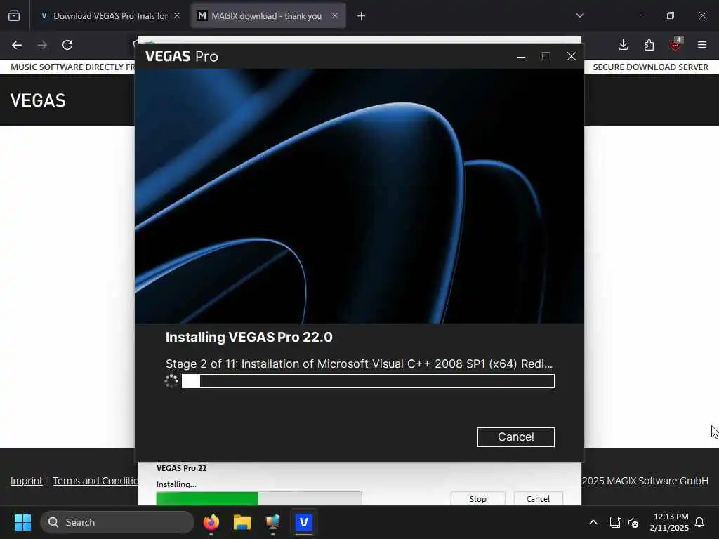This screenshot has height=539, width=719.
Task: Click the green installing progress bar
Action: (x=258, y=498)
